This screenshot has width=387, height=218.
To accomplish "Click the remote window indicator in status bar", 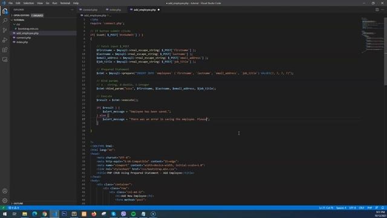I will [x=3, y=208].
